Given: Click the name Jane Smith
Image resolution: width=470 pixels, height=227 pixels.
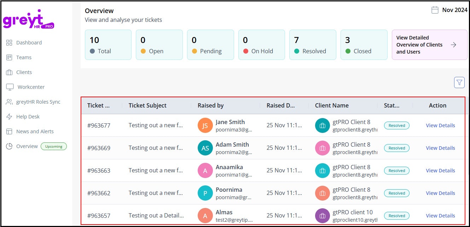Looking at the screenshot, I should [230, 122].
